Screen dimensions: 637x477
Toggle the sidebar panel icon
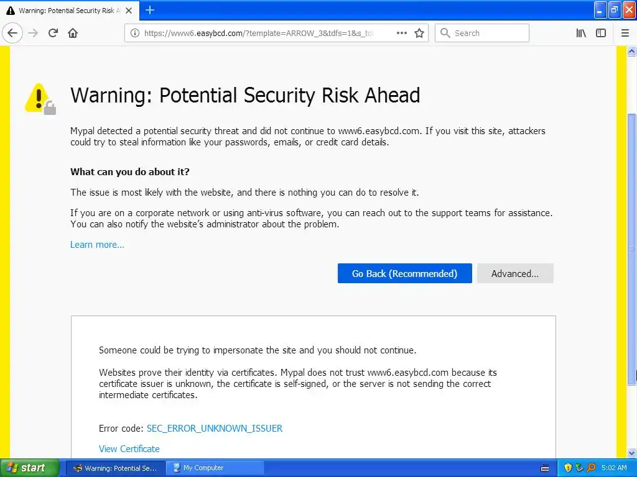tap(601, 33)
